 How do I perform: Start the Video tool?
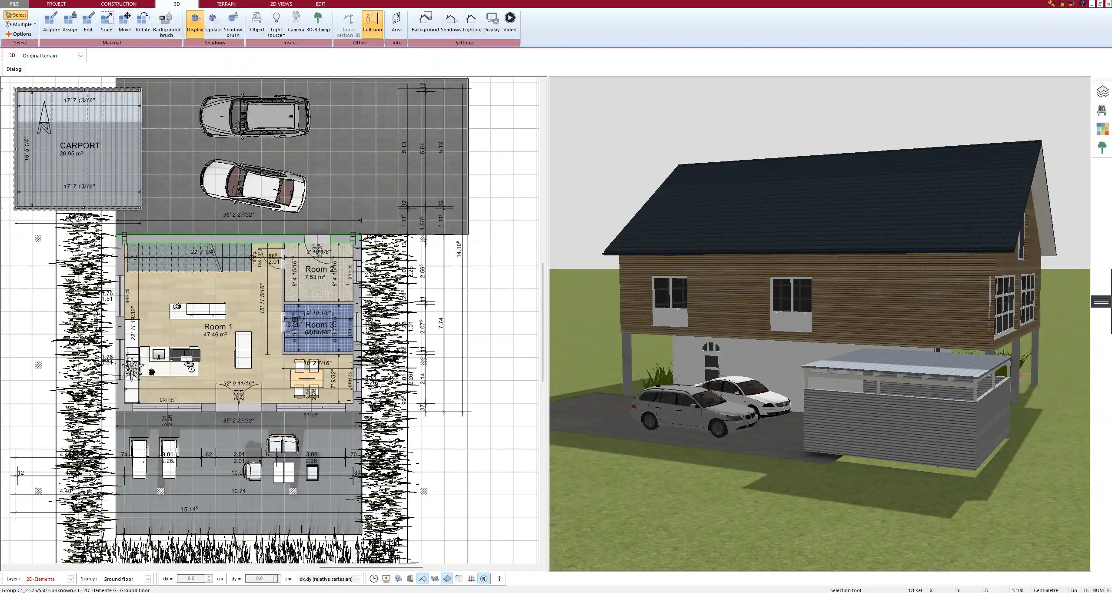coord(510,23)
